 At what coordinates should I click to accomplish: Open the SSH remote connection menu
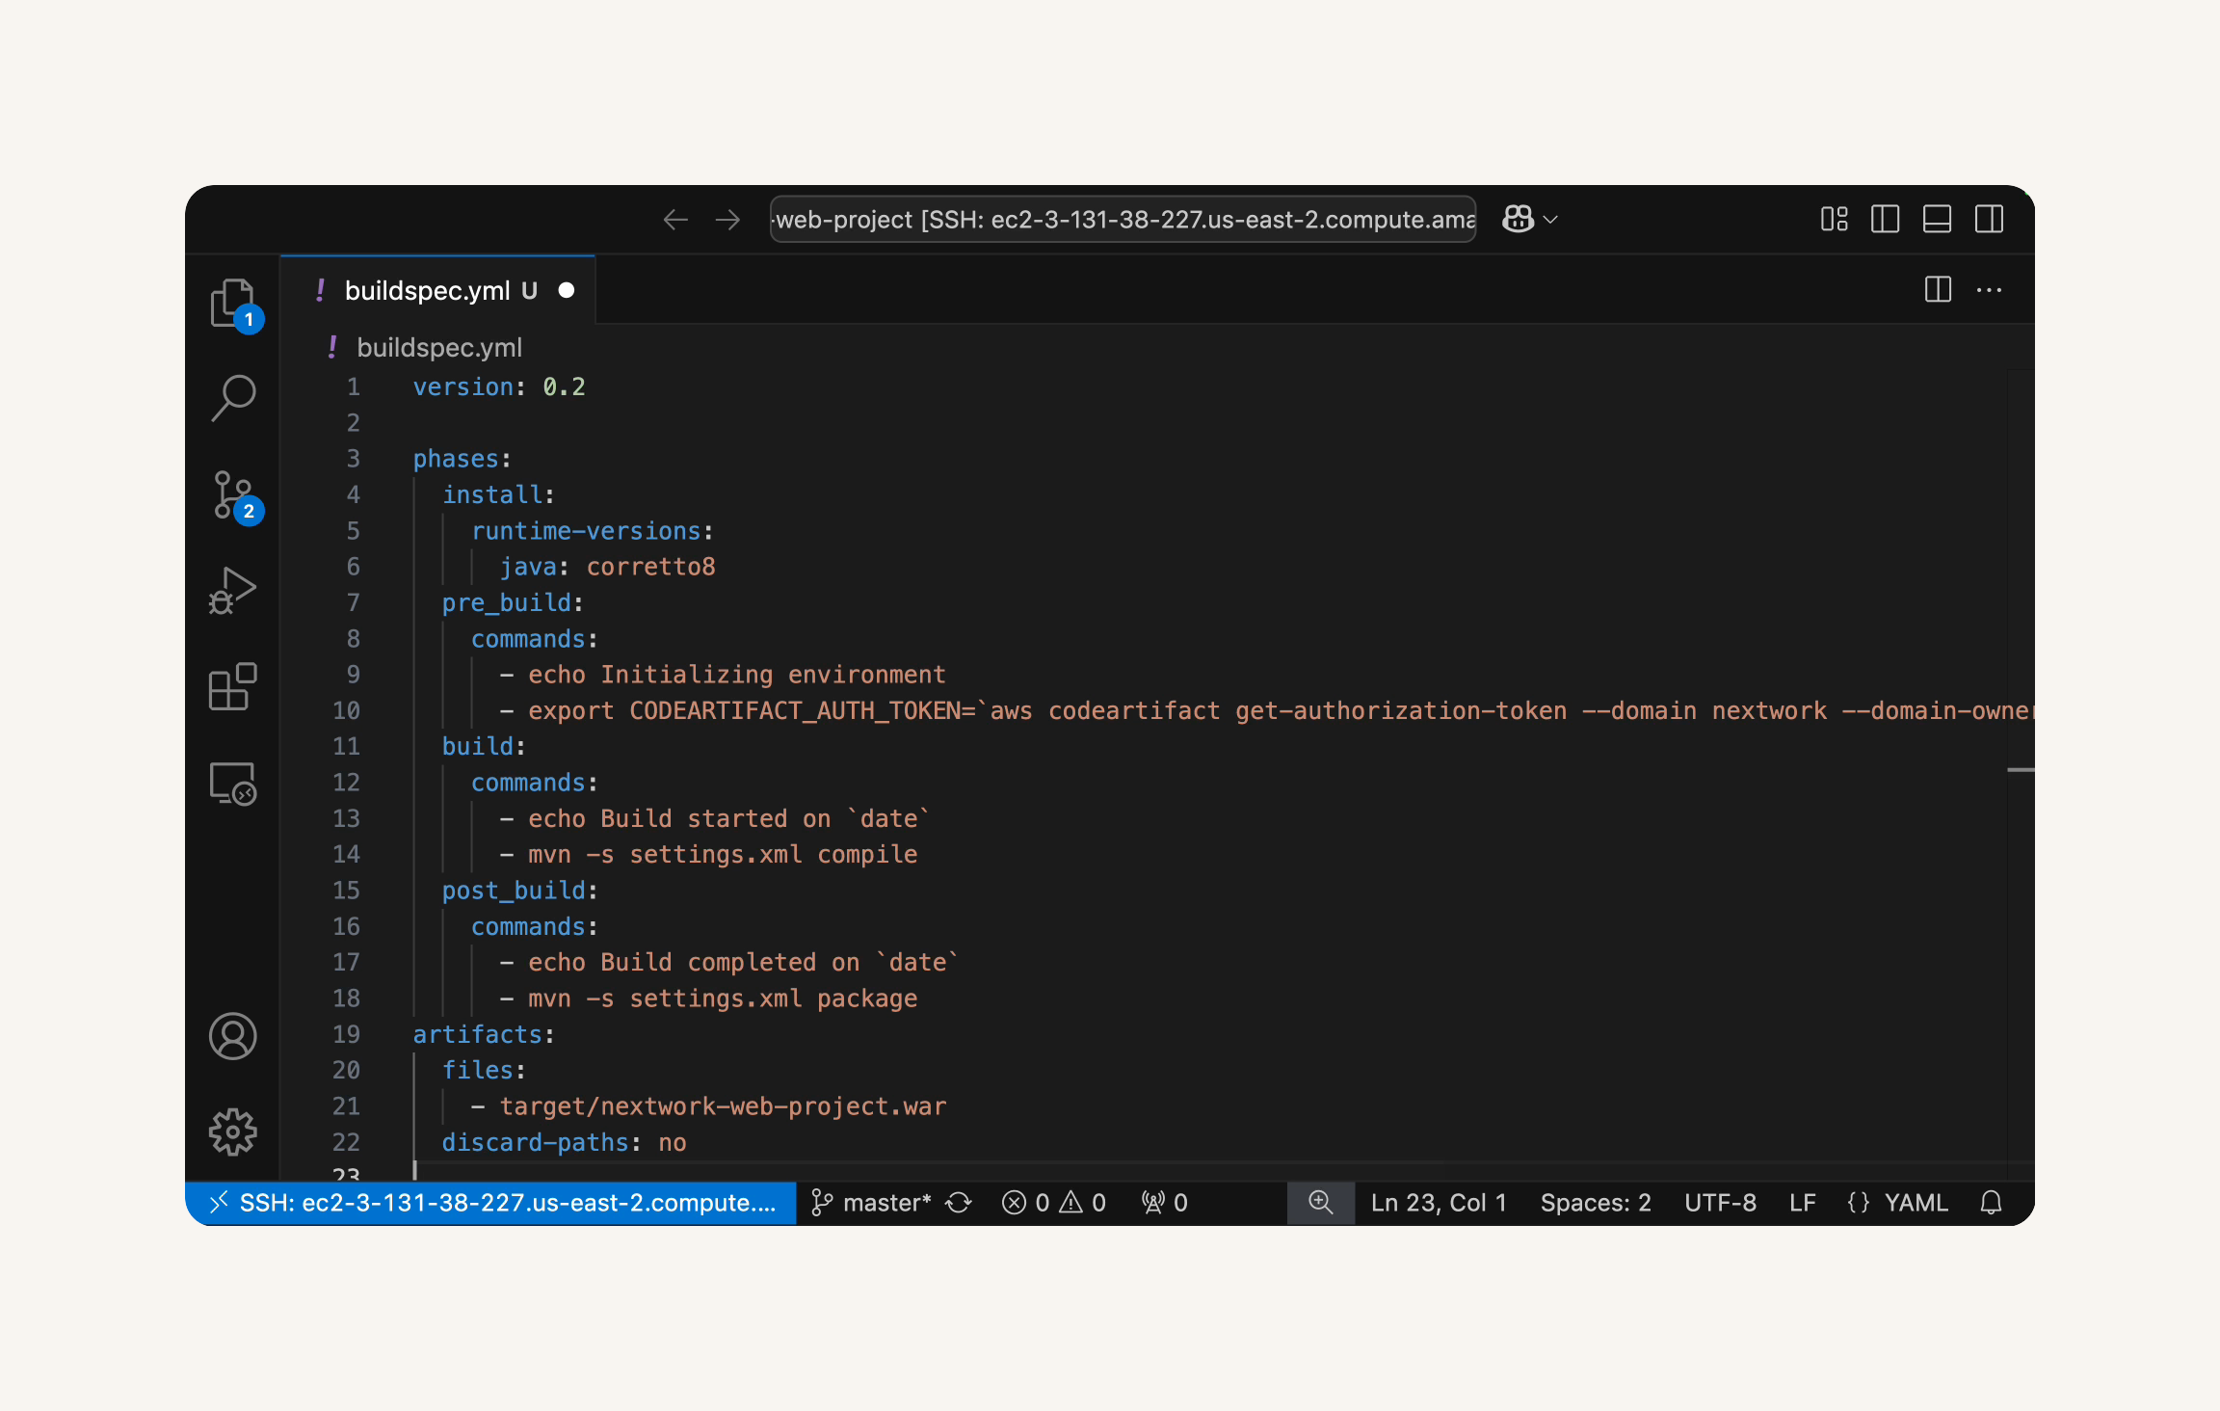coord(491,1203)
